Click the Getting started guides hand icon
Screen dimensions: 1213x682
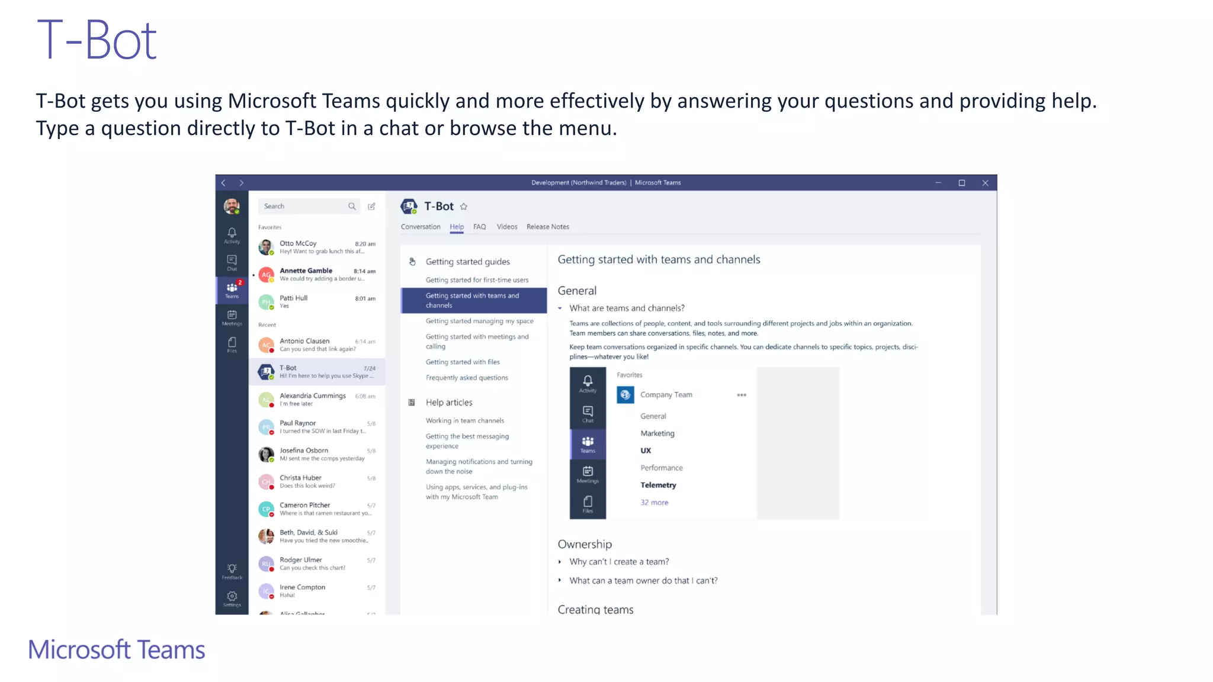click(412, 262)
